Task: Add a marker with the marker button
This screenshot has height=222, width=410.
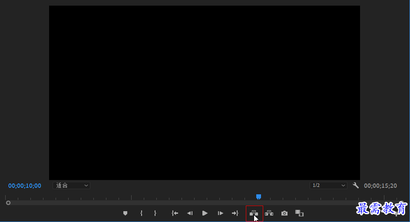Action: [x=125, y=213]
